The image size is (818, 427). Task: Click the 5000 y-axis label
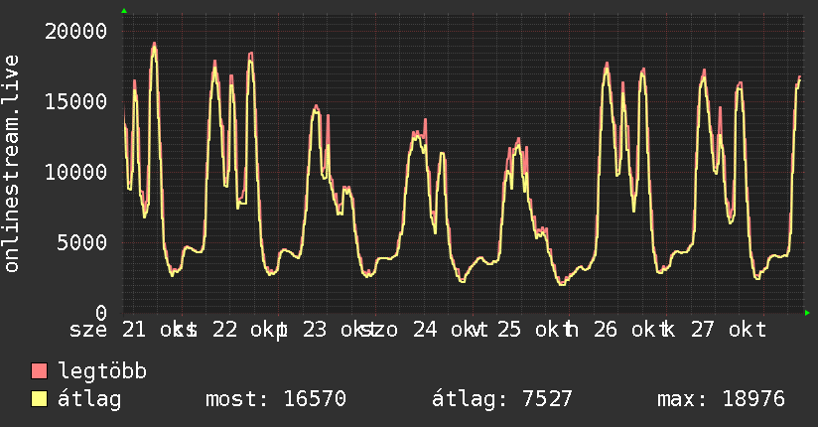[x=82, y=242]
